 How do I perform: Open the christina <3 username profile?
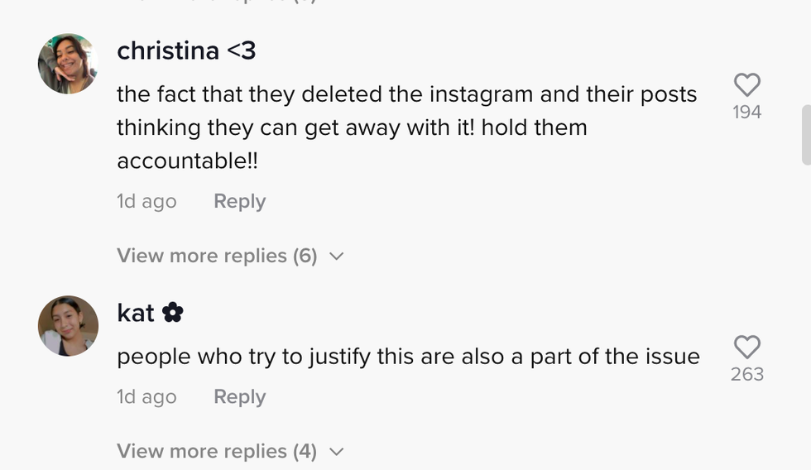(186, 51)
